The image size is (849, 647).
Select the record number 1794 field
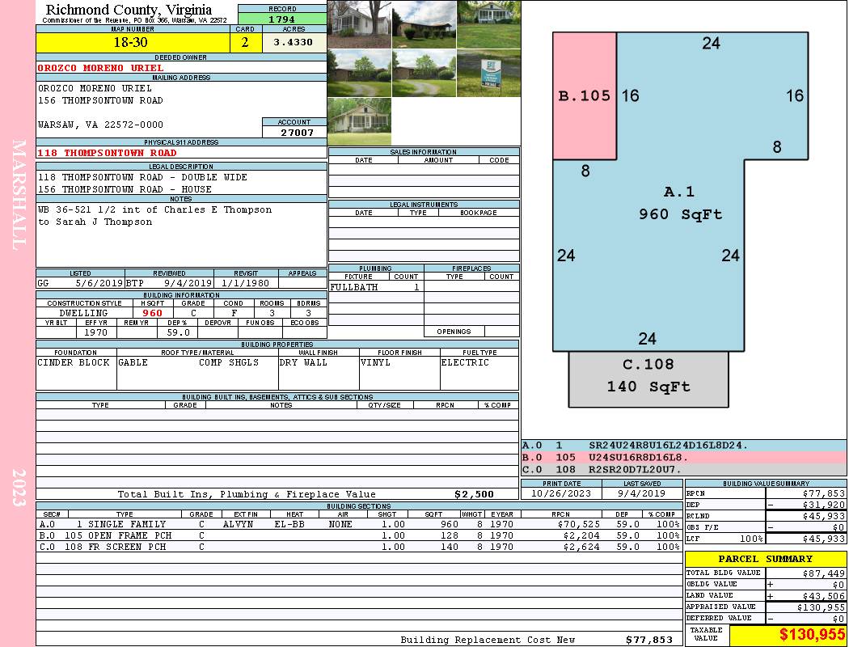tap(282, 19)
